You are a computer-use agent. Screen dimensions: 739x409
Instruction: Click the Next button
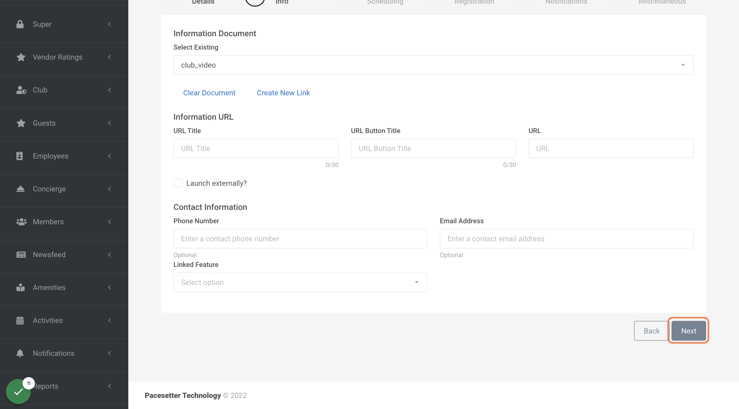tap(688, 331)
